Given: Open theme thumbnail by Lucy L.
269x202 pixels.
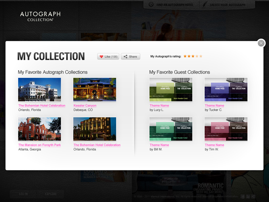Looking at the screenshot, I should click(x=171, y=90).
